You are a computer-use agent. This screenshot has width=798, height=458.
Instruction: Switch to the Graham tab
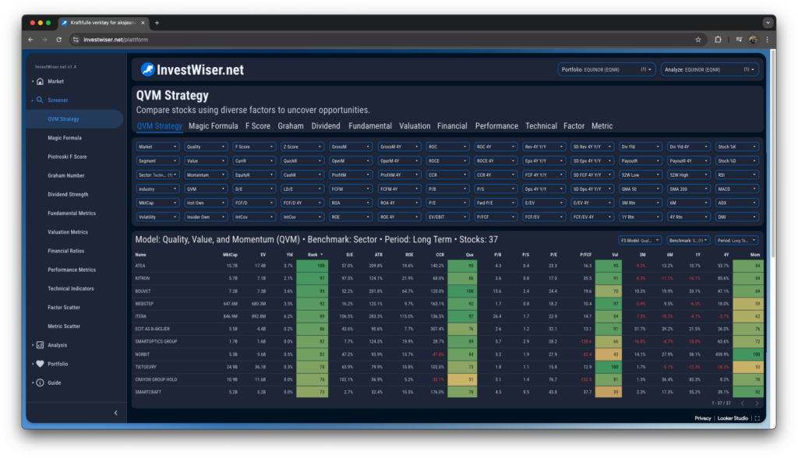point(291,126)
